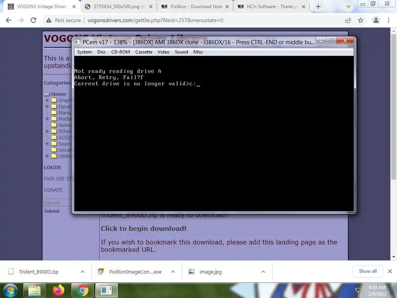Close the VOGONS Vintage Driver tab
Viewport: 397px width, 298px height.
pyautogui.click(x=74, y=7)
